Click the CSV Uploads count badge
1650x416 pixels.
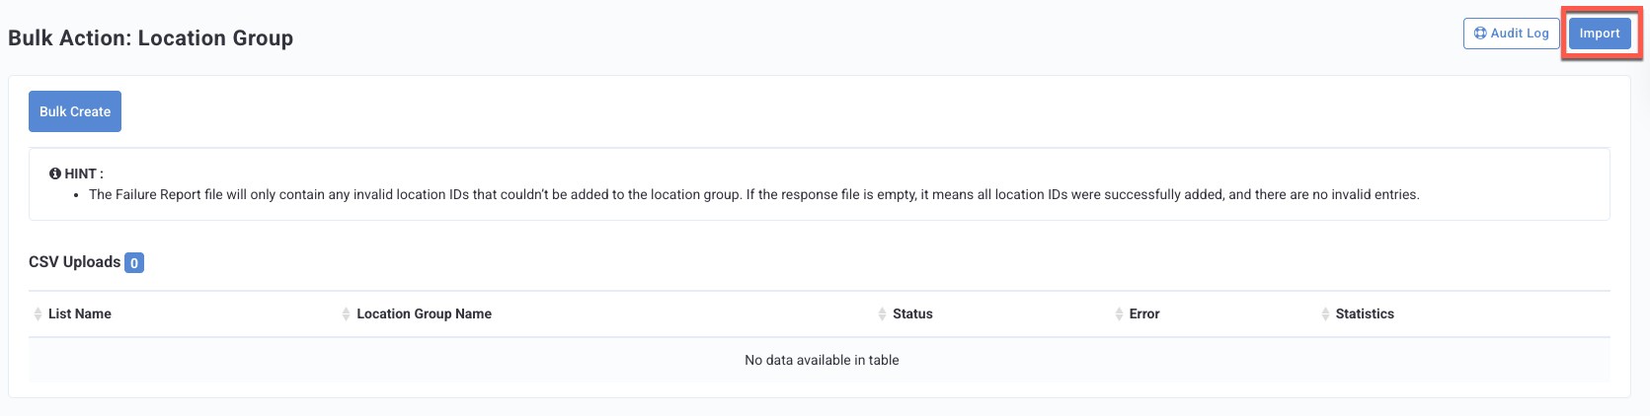coord(134,263)
